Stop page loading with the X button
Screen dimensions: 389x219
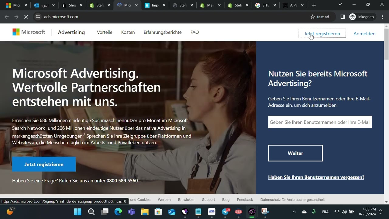pos(26,17)
